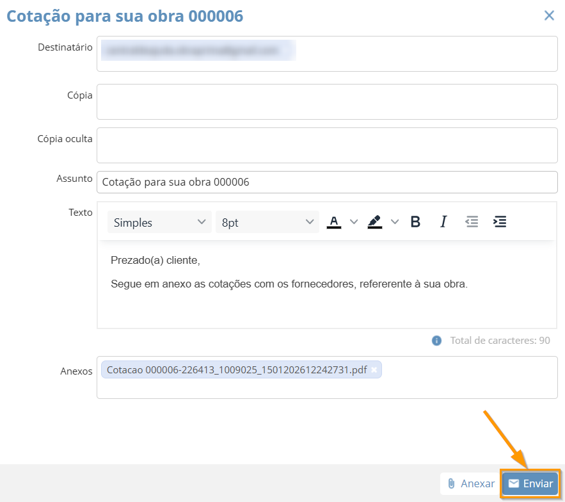The width and height of the screenshot is (565, 502).
Task: Expand highlight color picker arrow
Action: [x=395, y=222]
